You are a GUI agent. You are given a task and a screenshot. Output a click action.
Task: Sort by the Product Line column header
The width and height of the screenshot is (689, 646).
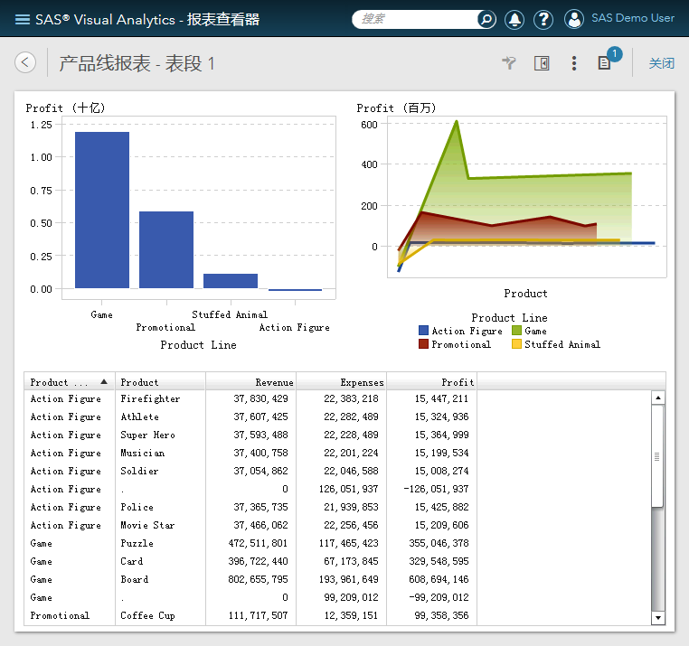coord(61,382)
